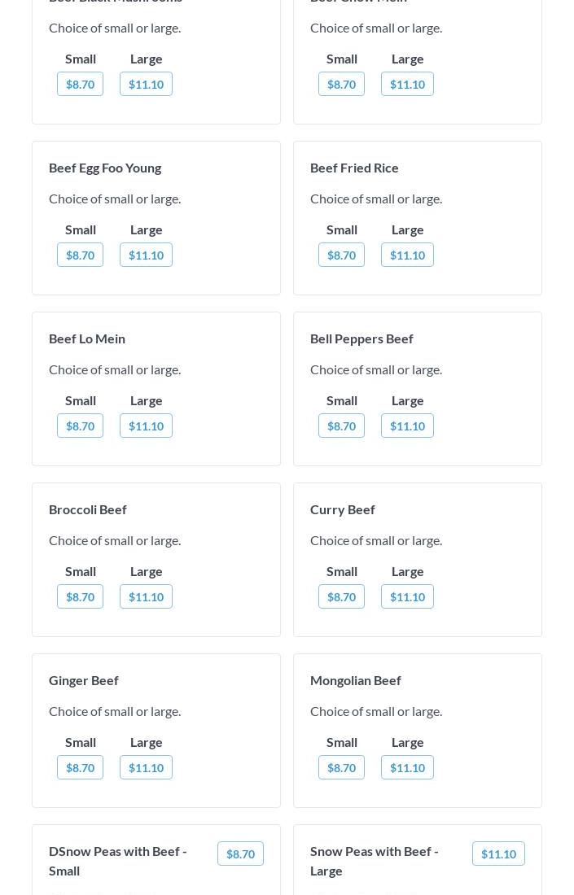Order small Broccoli Beef $8.70
The width and height of the screenshot is (574, 895).
80,596
